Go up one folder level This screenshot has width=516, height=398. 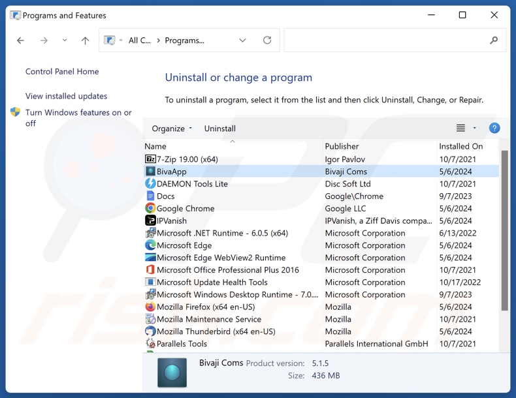click(x=85, y=40)
